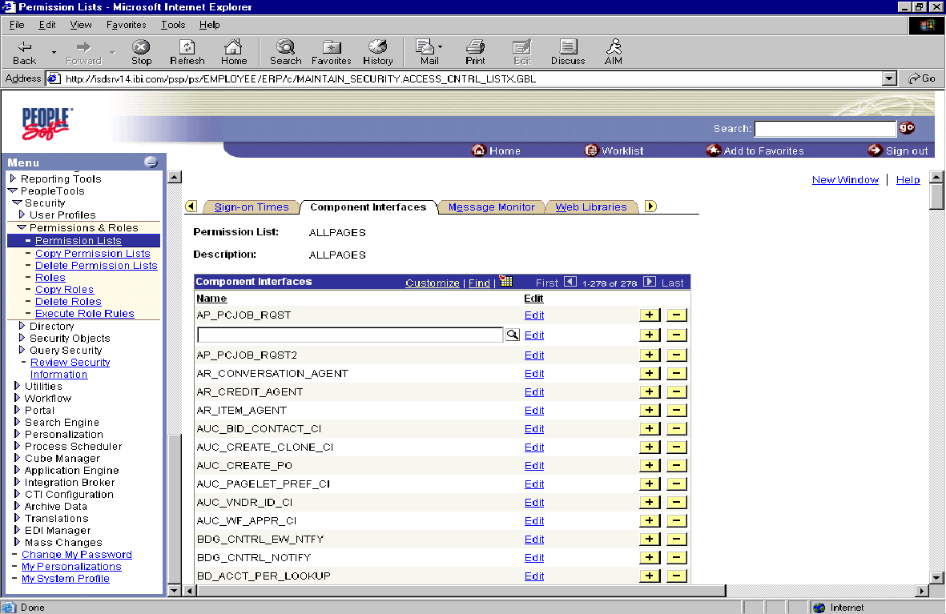Show next row using the grid's right arrow
This screenshot has height=614, width=946.
point(650,282)
